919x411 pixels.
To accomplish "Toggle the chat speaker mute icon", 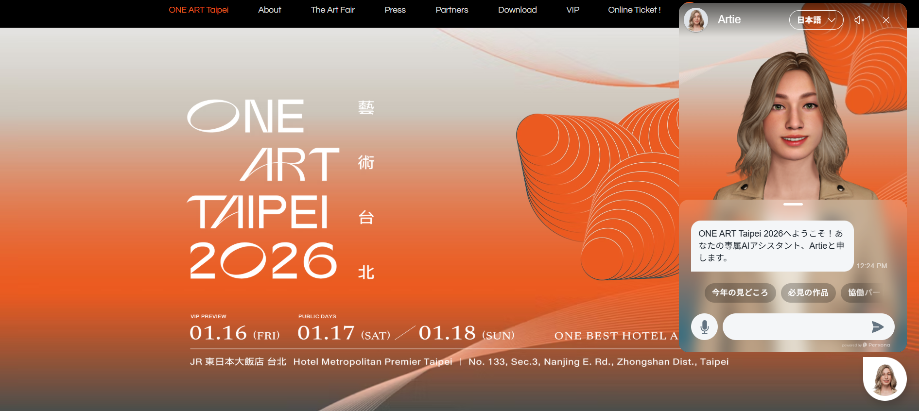I will coord(859,20).
